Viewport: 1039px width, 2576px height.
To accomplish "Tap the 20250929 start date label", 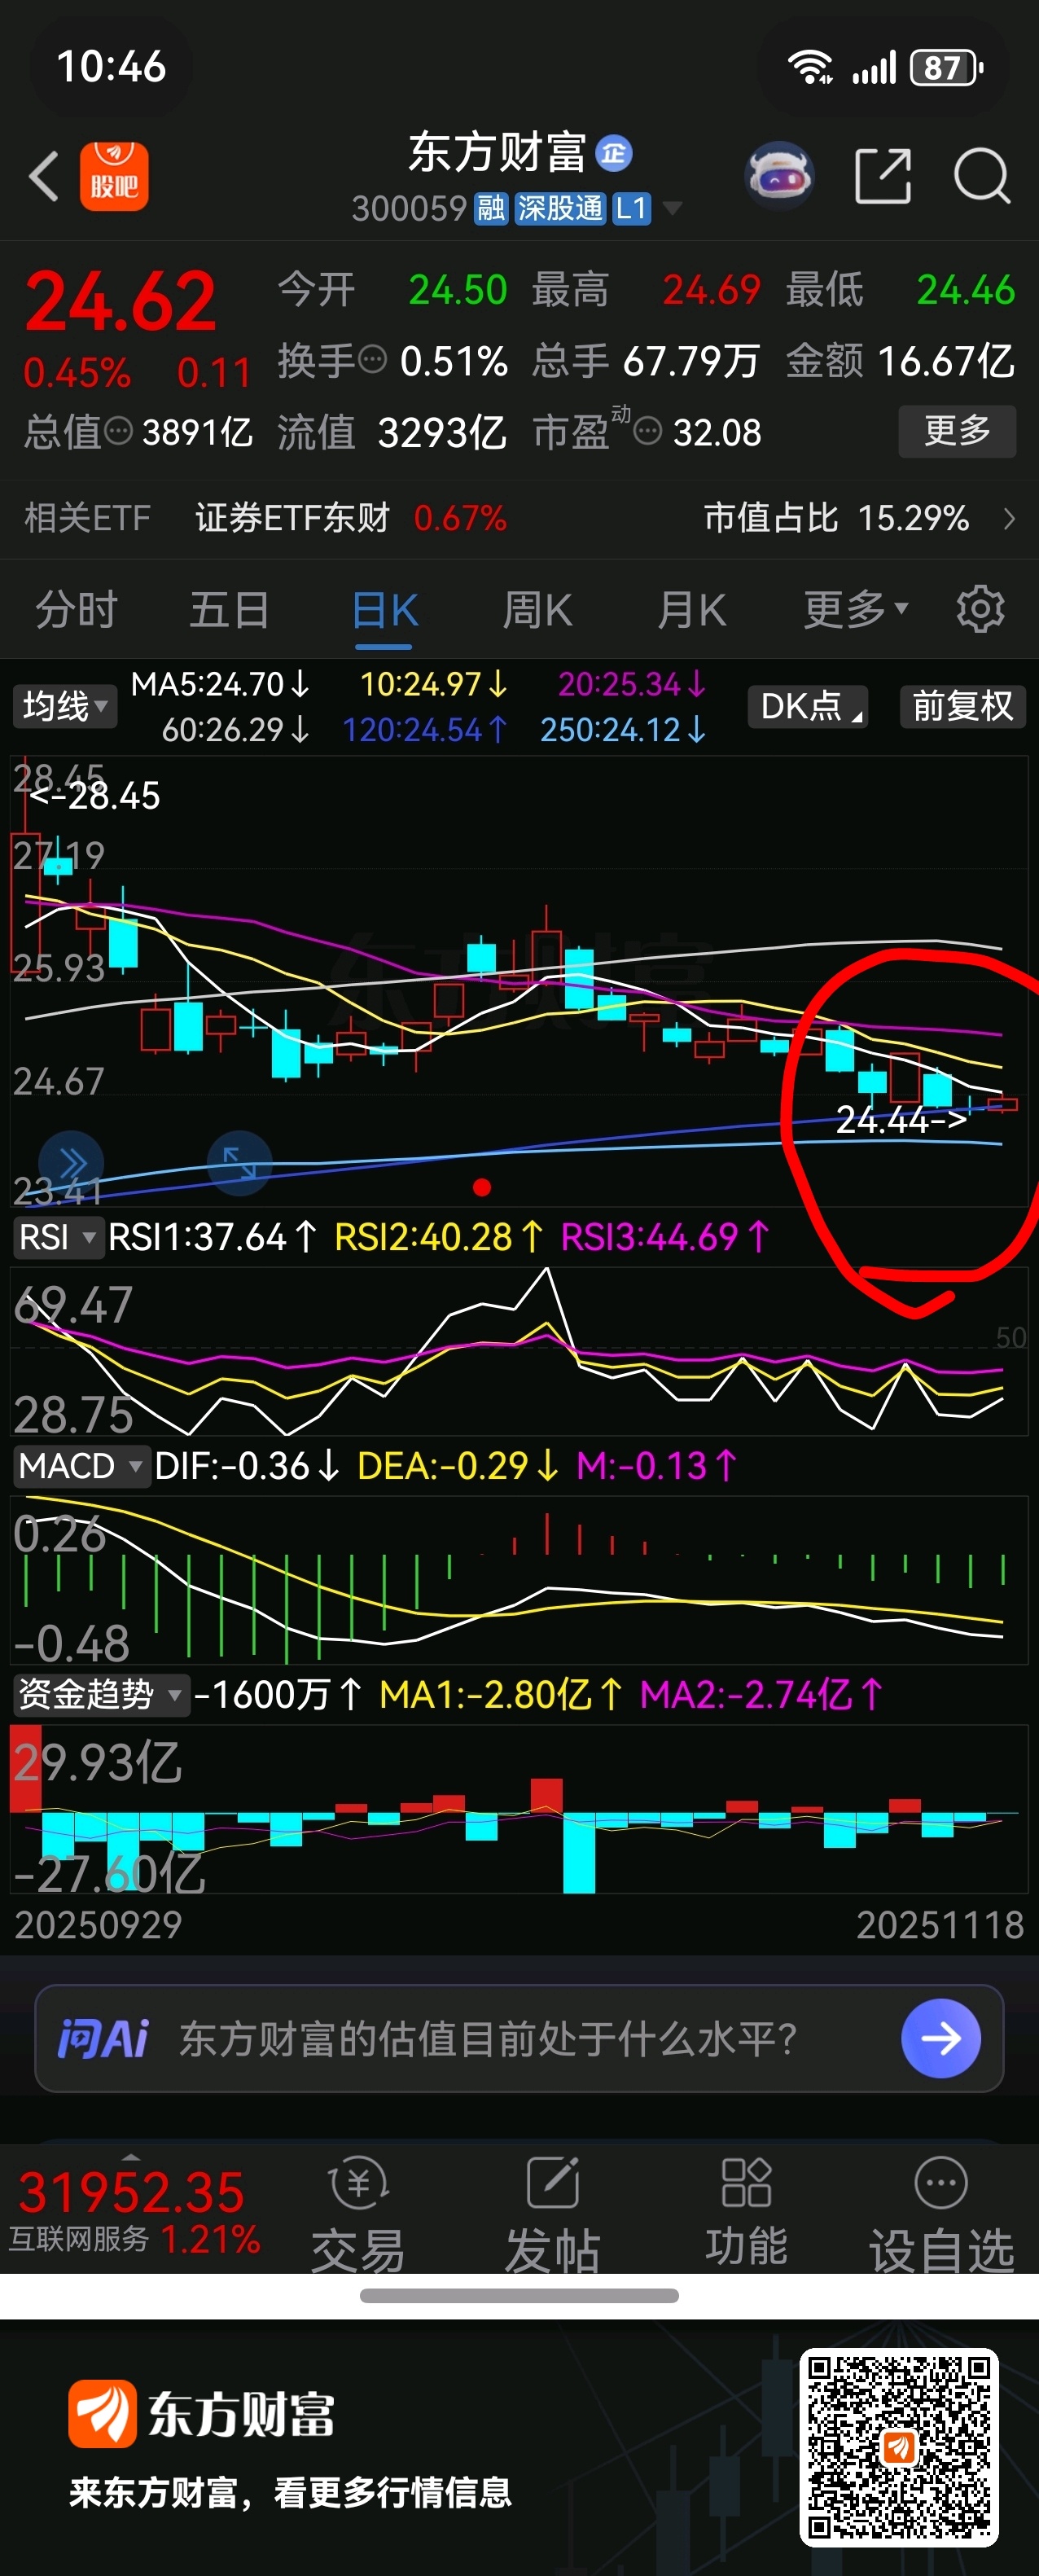I will click(98, 1925).
